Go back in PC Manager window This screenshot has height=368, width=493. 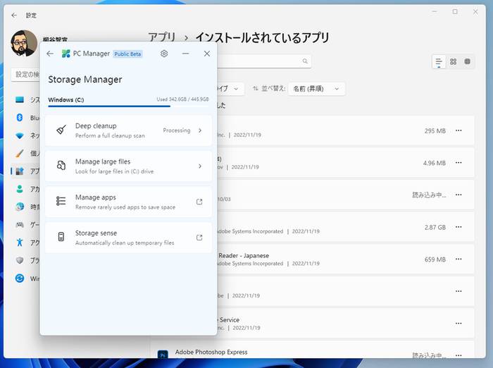[50, 54]
